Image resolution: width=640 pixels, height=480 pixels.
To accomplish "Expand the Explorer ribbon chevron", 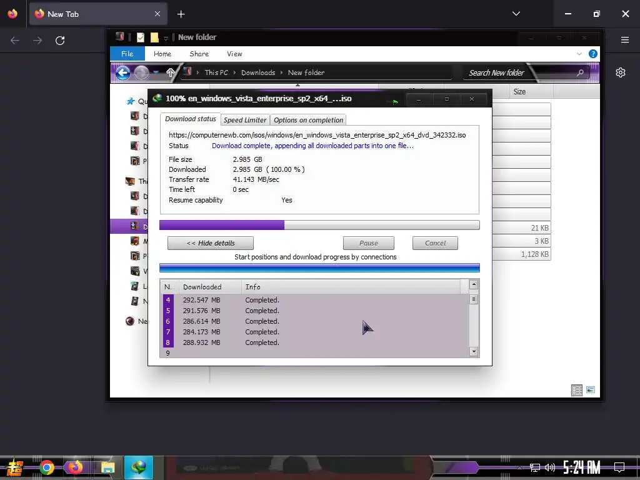I will [579, 54].
